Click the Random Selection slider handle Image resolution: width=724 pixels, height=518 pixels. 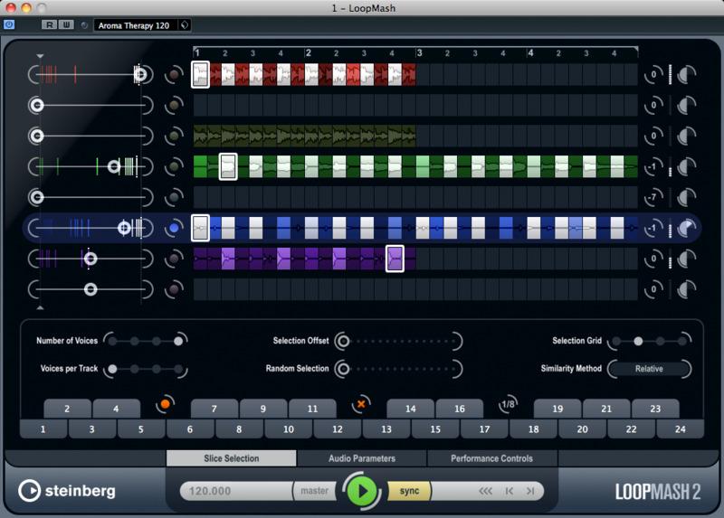tap(343, 369)
